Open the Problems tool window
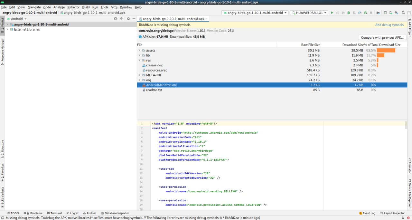The height and width of the screenshot is (220, 412). 33,213
